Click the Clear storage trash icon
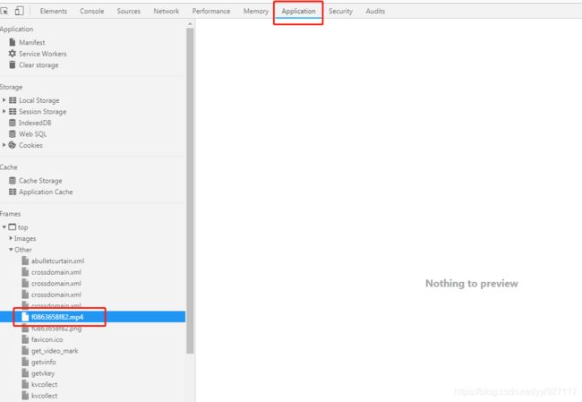This screenshot has height=402, width=582. point(13,64)
